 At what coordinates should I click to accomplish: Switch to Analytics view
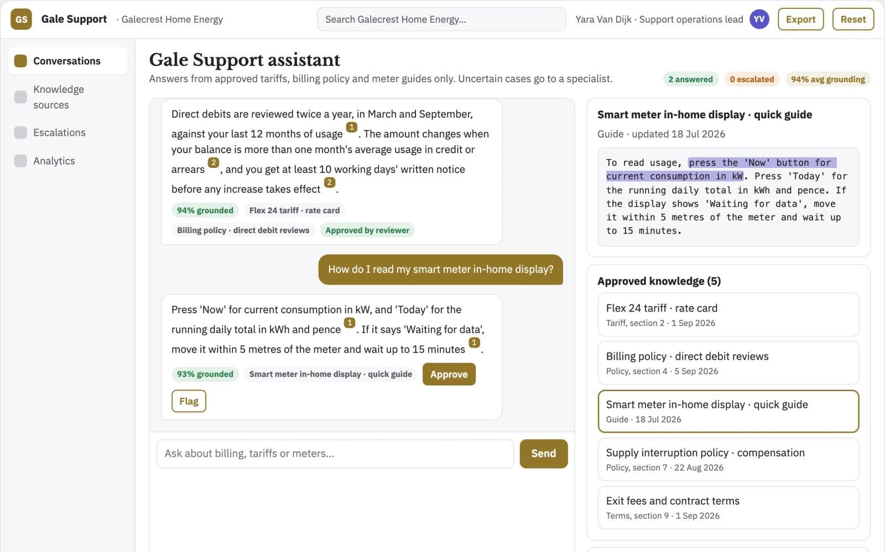[x=67, y=161]
